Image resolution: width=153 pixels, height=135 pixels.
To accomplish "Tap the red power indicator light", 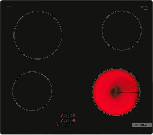I will [57, 123].
